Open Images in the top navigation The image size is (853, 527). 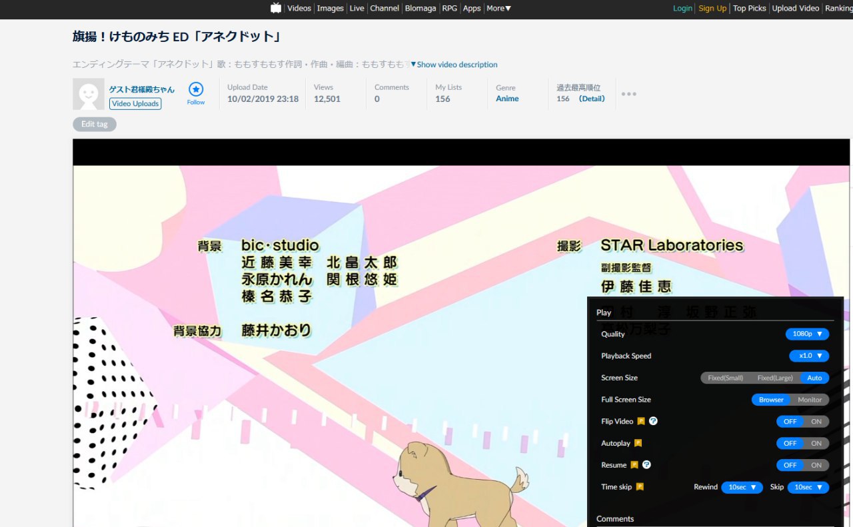pyautogui.click(x=331, y=8)
